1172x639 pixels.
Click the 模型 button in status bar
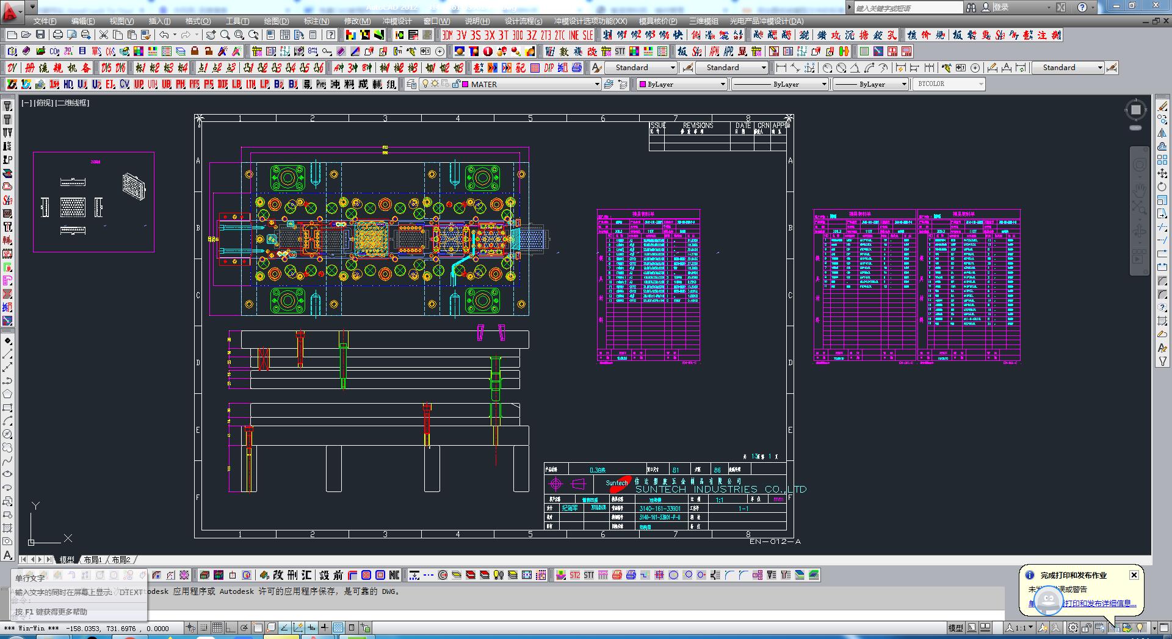tap(955, 627)
